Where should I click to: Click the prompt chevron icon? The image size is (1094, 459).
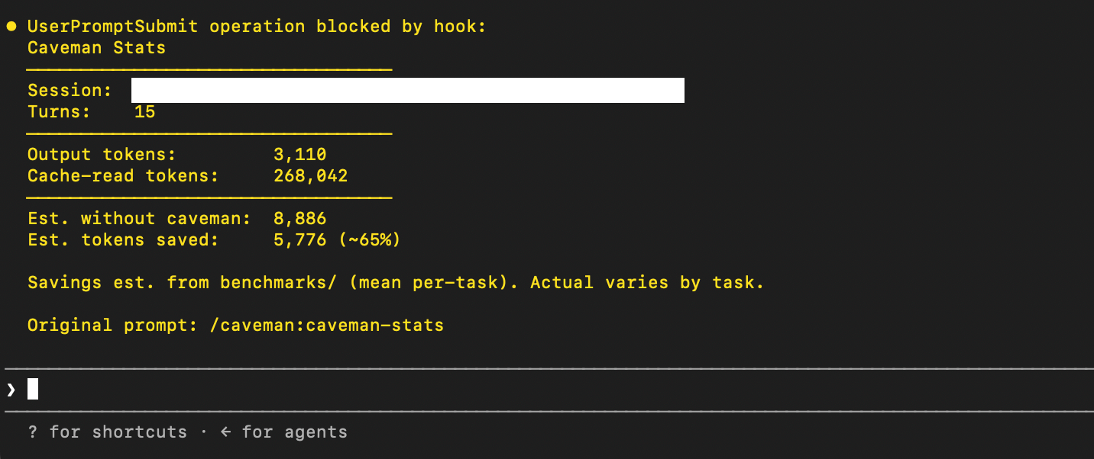coord(11,390)
